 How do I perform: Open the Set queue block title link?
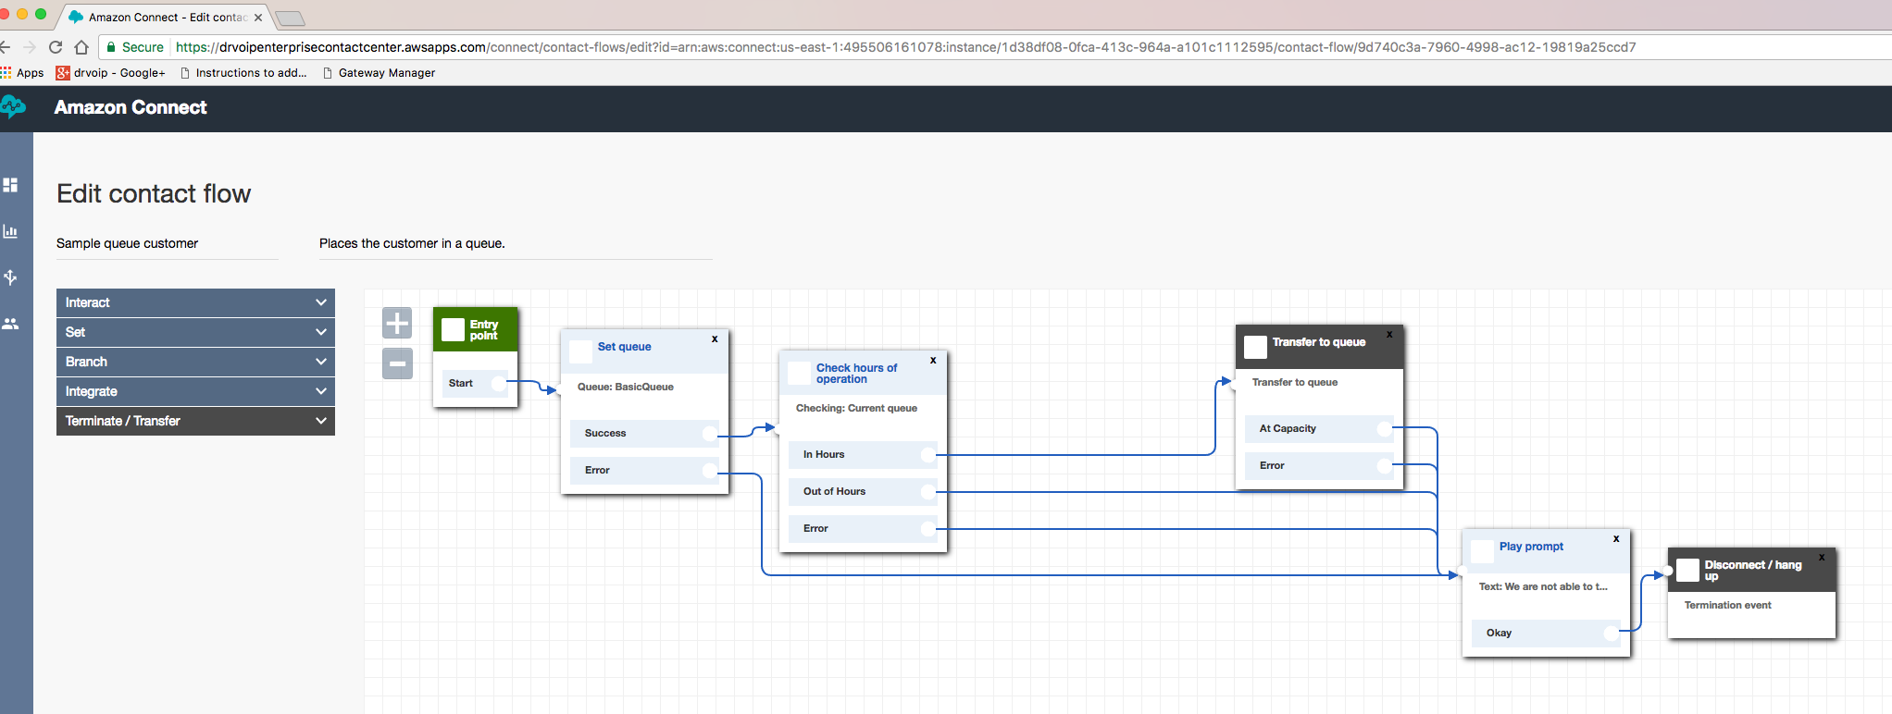click(x=624, y=347)
